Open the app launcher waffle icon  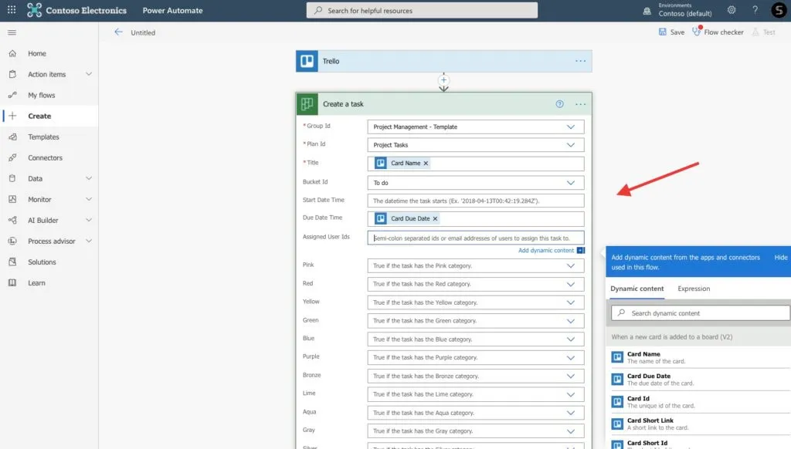(12, 9)
